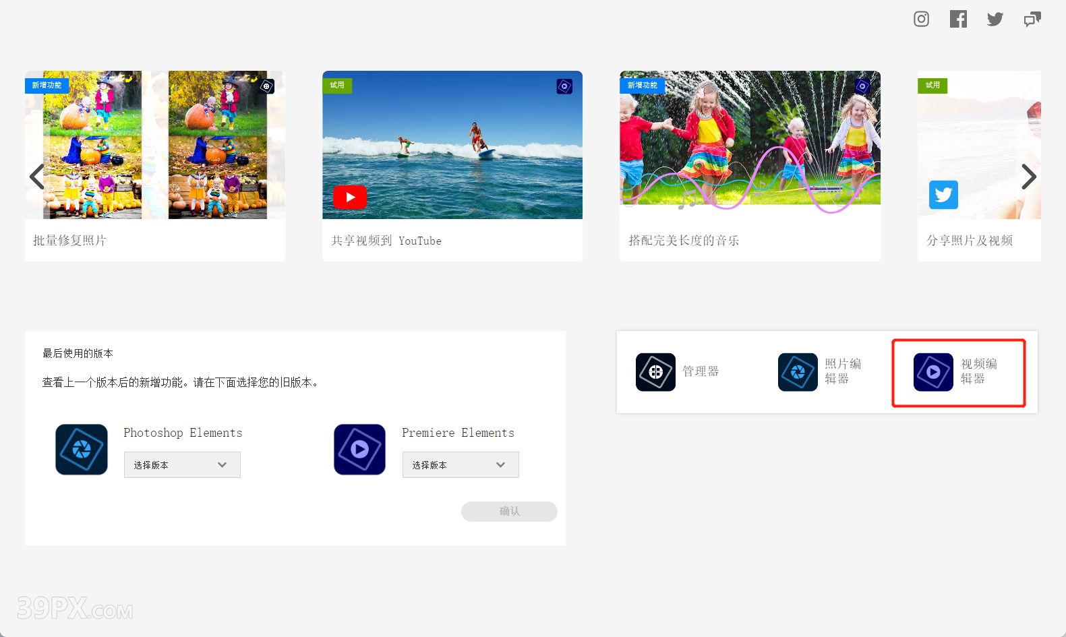Launch the Video Editor (视频编辑器) icon
This screenshot has width=1066, height=637.
click(933, 372)
